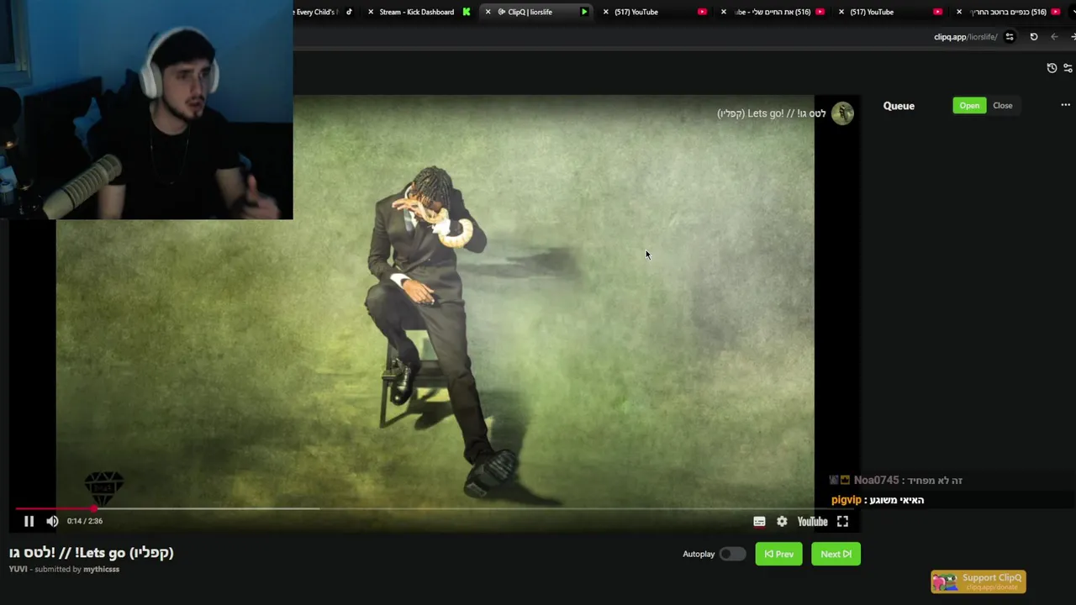Close the queue with the Close button
Screen dimensions: 1076x605
(1003, 106)
